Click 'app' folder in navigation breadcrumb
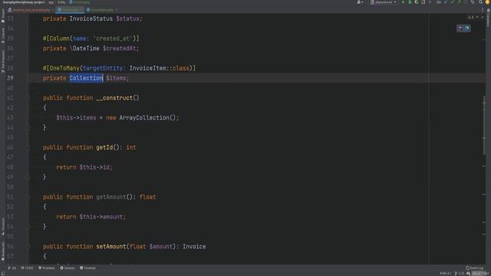This screenshot has height=276, width=491. [x=51, y=2]
